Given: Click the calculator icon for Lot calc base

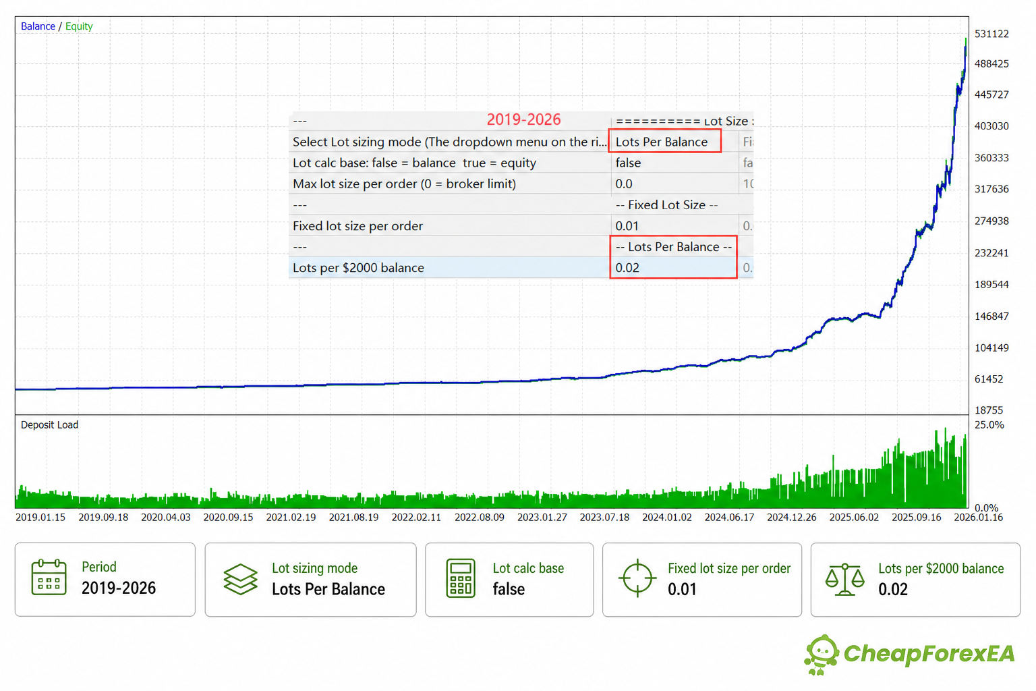Looking at the screenshot, I should tap(461, 578).
